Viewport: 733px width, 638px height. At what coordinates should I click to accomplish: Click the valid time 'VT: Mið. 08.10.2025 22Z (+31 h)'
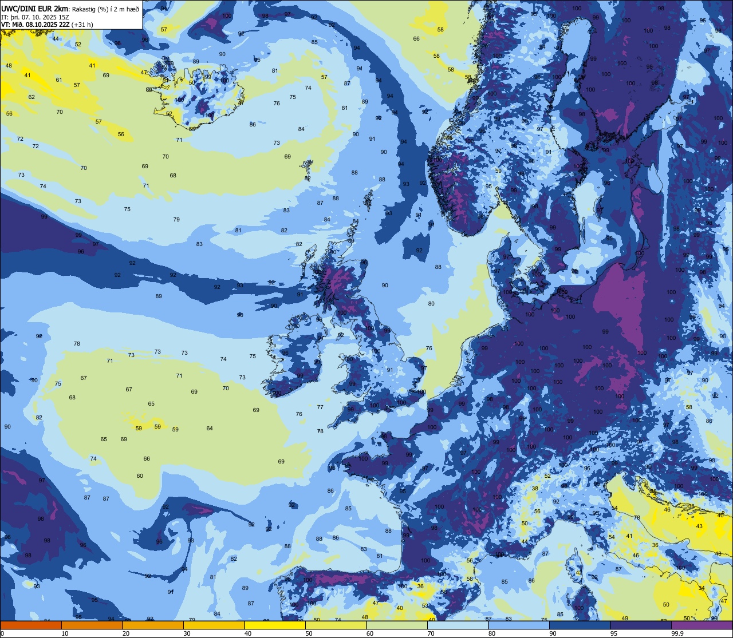47,24
